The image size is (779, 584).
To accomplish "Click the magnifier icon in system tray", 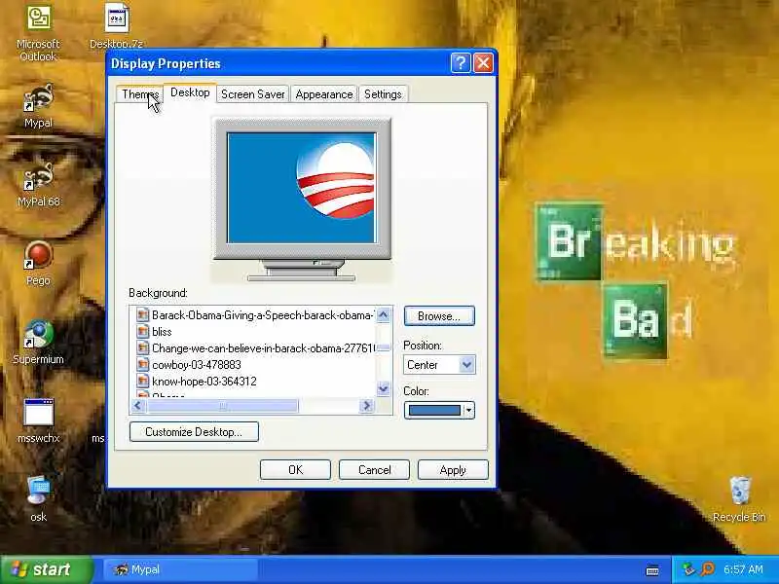I will [x=708, y=569].
